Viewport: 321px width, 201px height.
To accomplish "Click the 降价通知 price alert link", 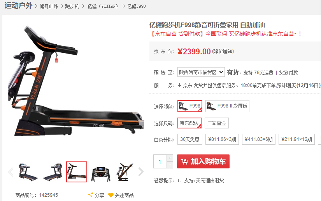I will pos(223,52).
